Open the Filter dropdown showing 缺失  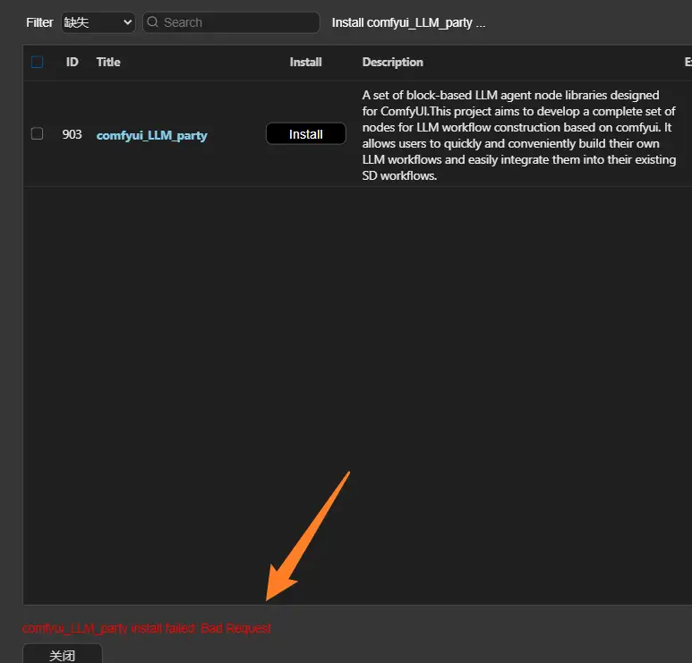click(98, 22)
